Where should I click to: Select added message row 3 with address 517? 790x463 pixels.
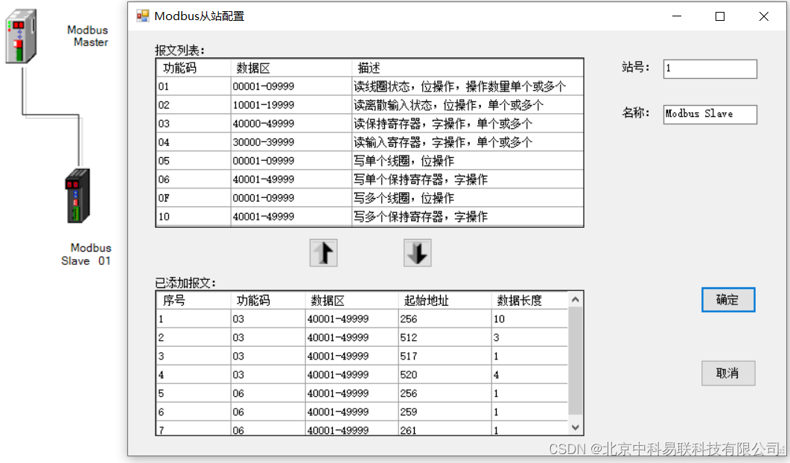363,357
